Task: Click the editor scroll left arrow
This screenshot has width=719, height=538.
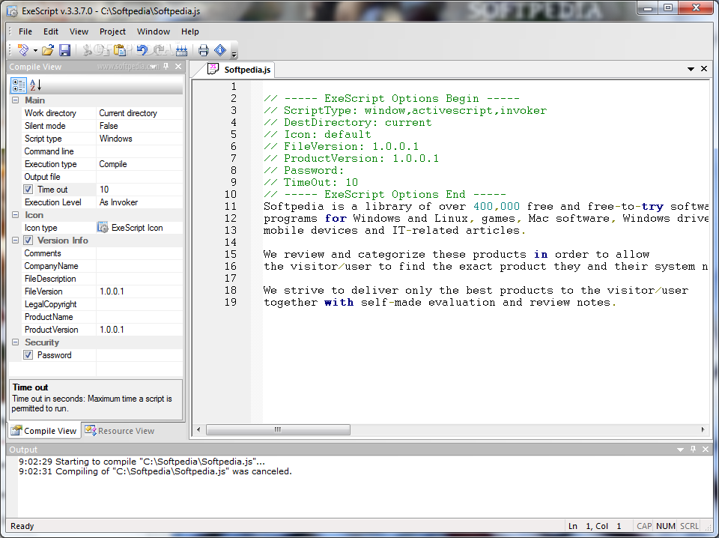Action: click(x=198, y=430)
